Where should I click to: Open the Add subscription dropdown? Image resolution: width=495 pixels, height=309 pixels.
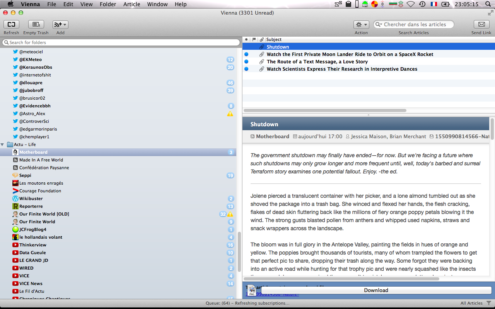pos(60,24)
